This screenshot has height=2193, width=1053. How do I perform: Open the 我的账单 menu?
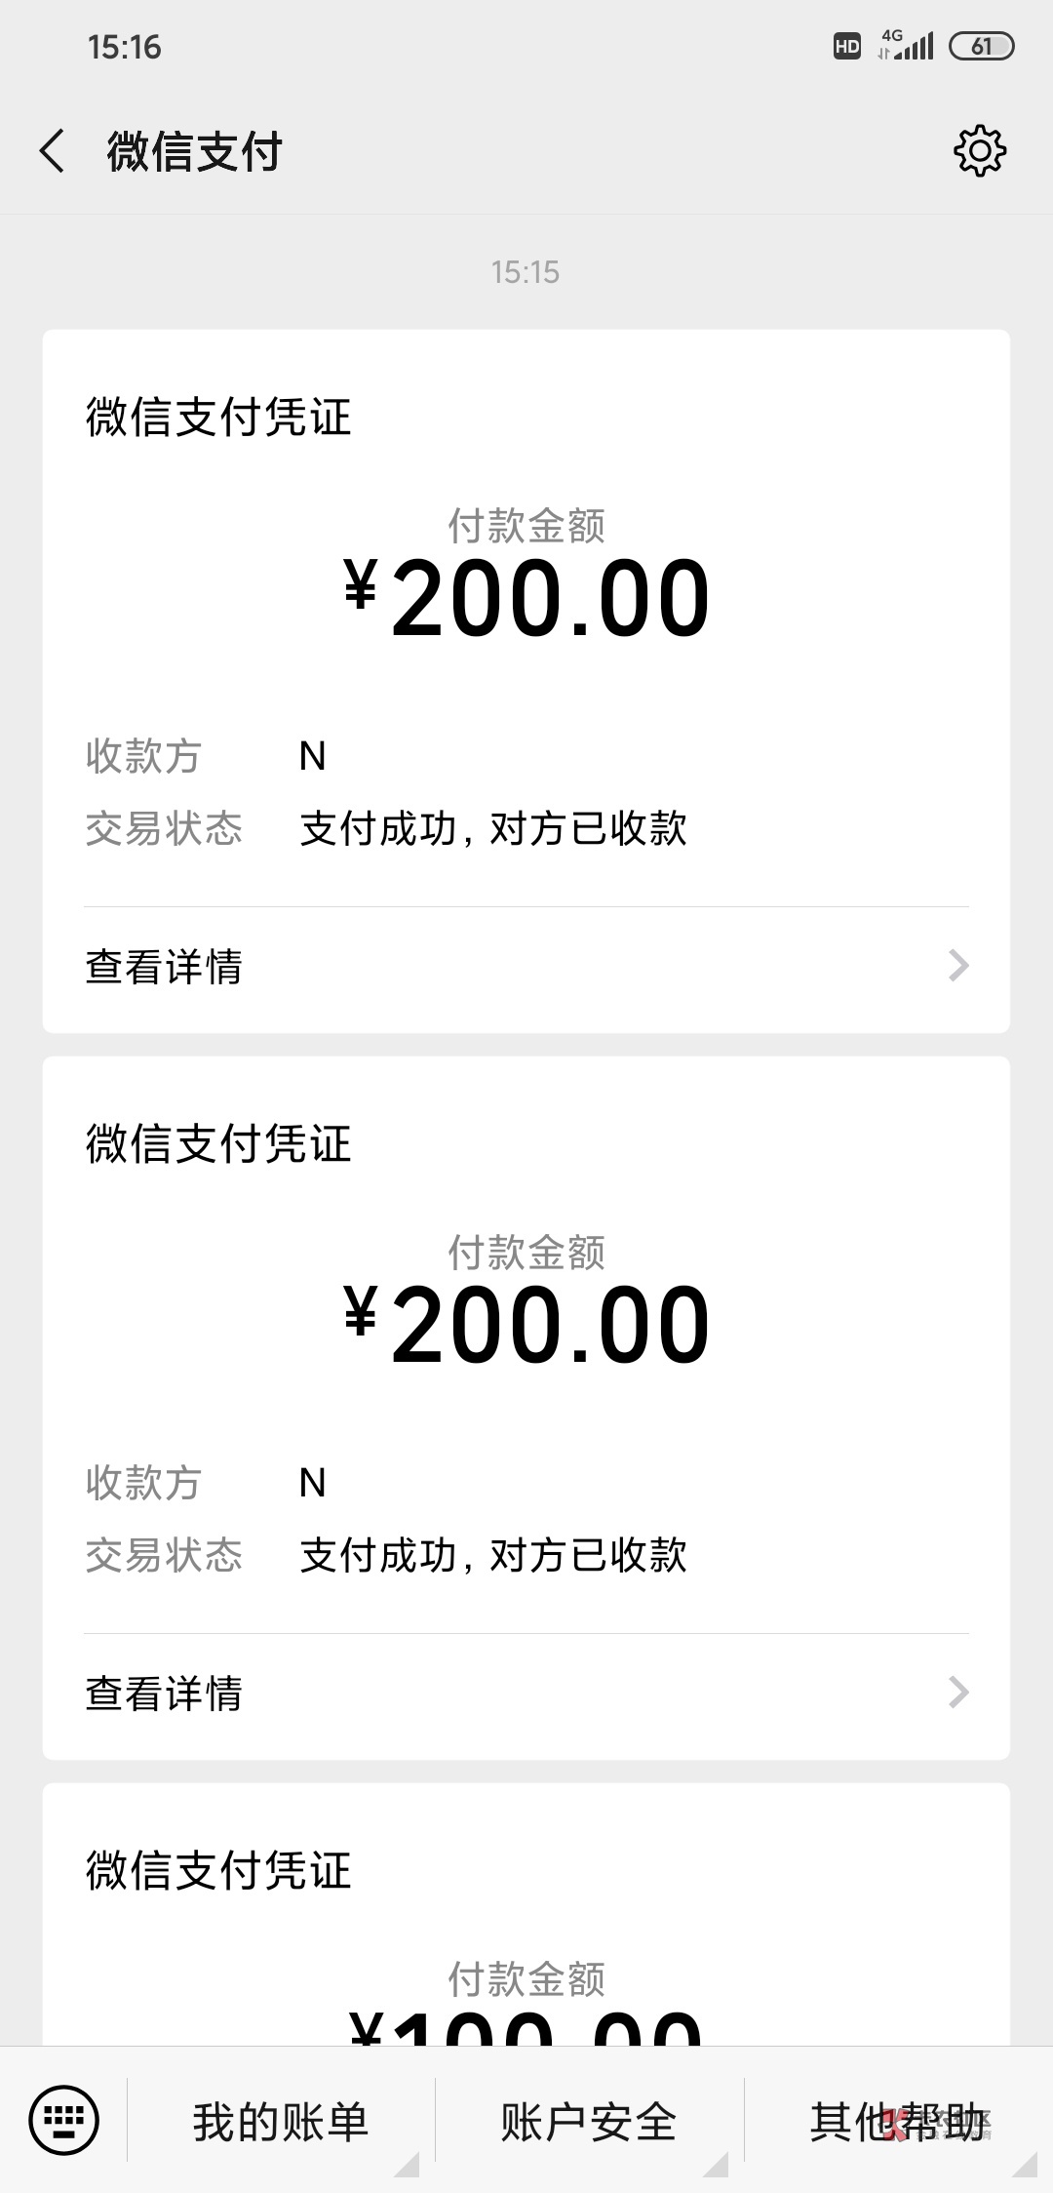281,2122
